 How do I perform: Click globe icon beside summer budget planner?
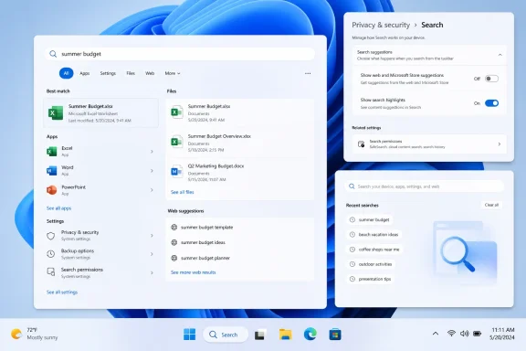pyautogui.click(x=174, y=258)
